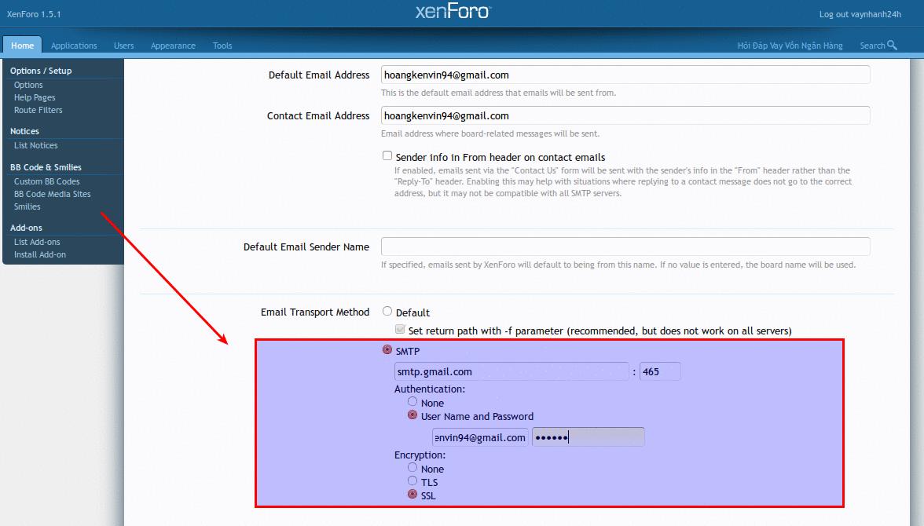The width and height of the screenshot is (924, 526).
Task: Click the Default Email Address field
Action: tap(625, 75)
